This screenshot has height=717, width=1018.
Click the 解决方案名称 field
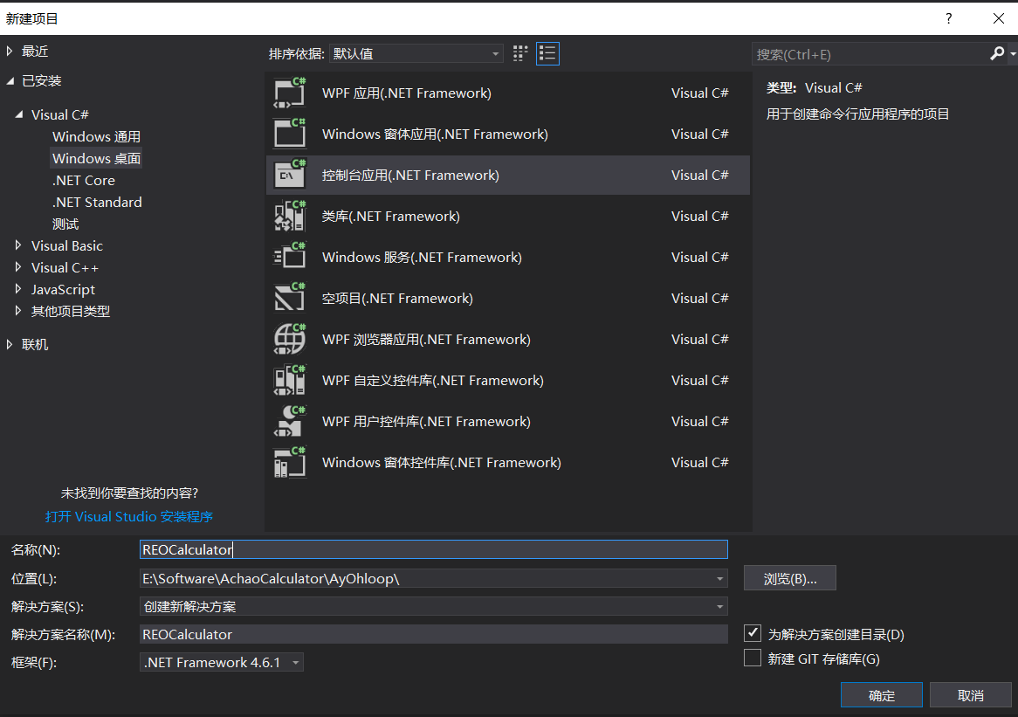[434, 635]
